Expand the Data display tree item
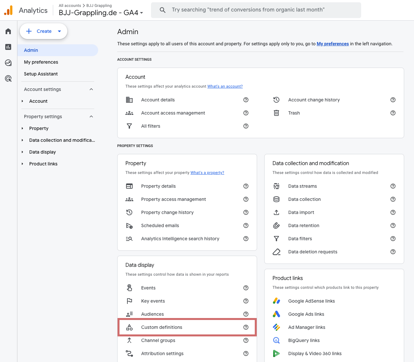The image size is (414, 362). pos(22,152)
